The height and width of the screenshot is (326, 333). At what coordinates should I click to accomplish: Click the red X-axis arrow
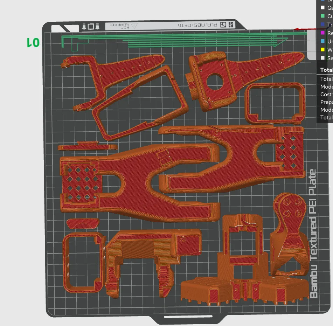tap(300, 29)
